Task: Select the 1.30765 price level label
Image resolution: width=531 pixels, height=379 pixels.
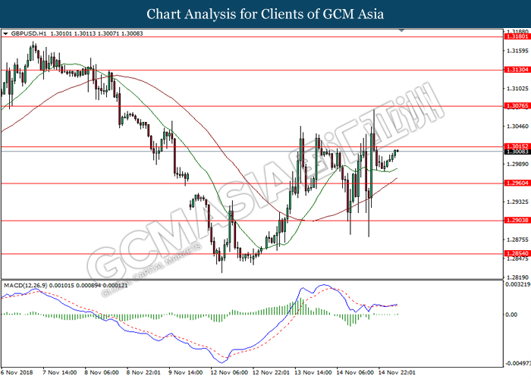Action: tap(517, 106)
